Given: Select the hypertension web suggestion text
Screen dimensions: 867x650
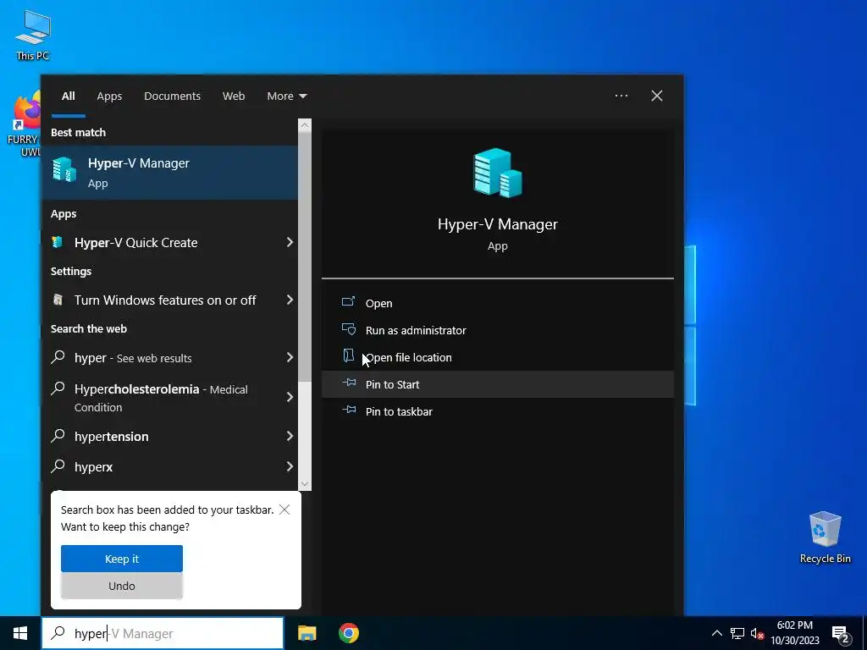Looking at the screenshot, I should (111, 436).
